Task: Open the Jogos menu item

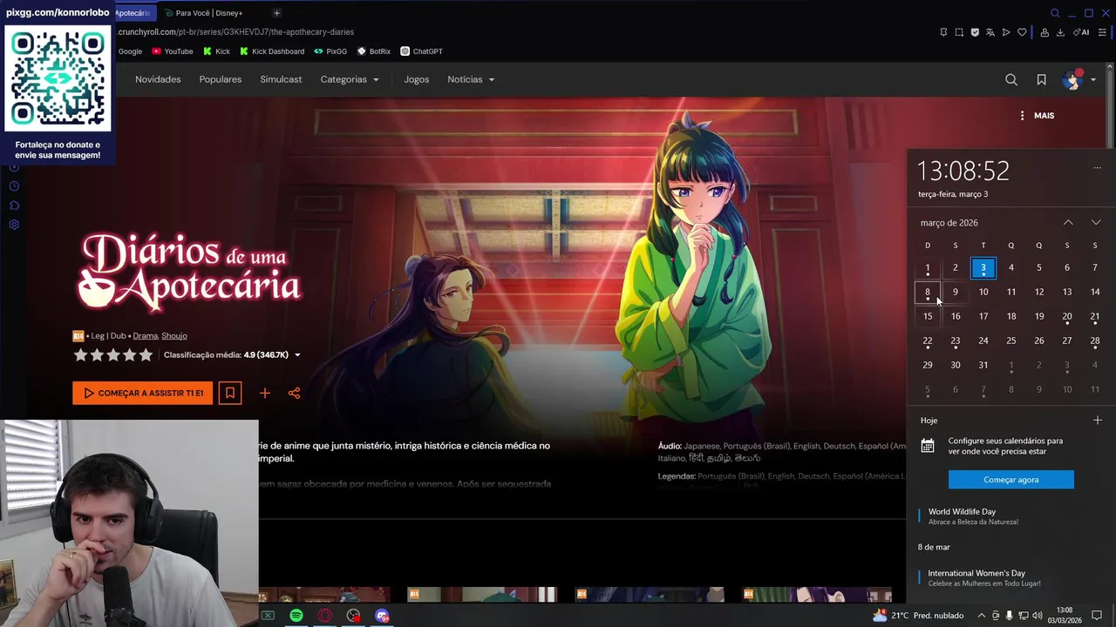Action: tap(417, 79)
